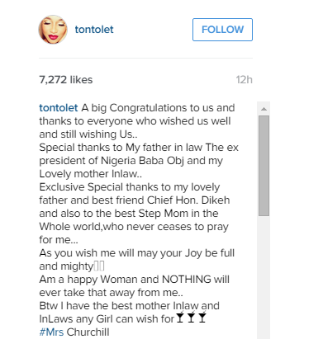323x339 pixels.
Task: Click the 'Dikeh' name in the caption
Action: (216, 200)
